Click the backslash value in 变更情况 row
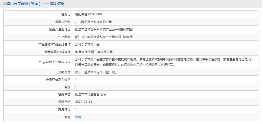 point(76,110)
